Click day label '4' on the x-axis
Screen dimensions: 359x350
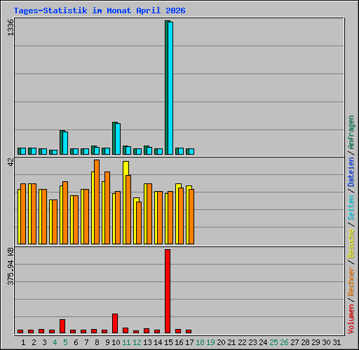[x=55, y=342]
